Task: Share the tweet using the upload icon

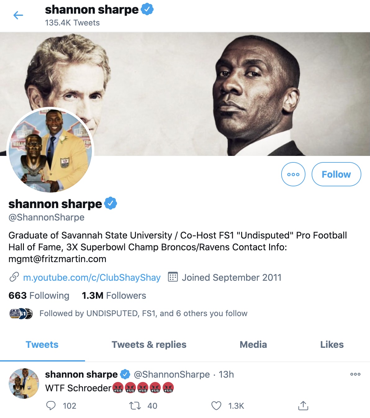Action: (x=303, y=406)
